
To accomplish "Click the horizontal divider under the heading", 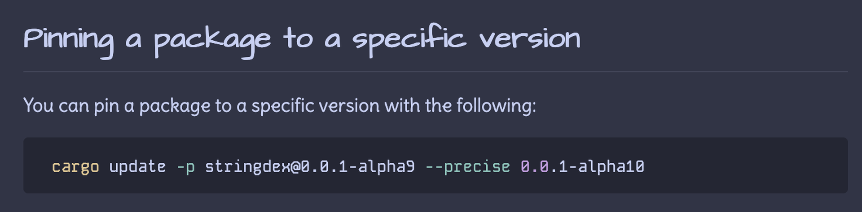I will click(435, 72).
